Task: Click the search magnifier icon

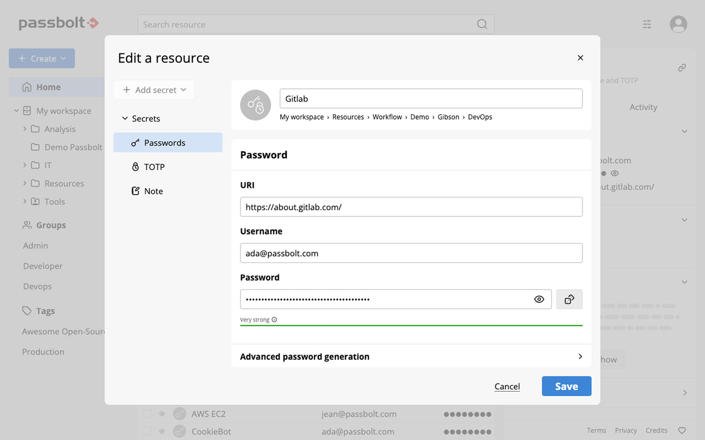Action: [482, 24]
